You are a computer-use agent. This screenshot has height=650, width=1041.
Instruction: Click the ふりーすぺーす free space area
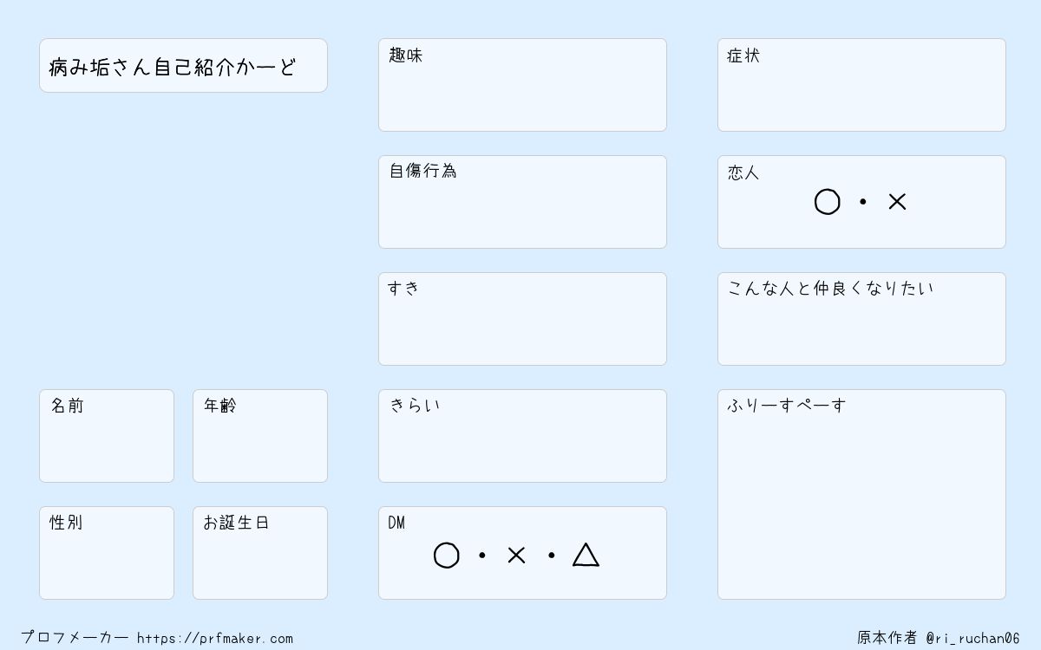click(x=861, y=494)
